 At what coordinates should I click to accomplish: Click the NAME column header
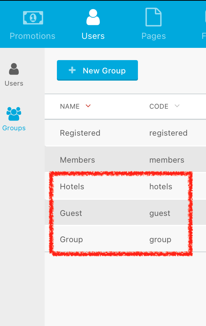tap(70, 107)
